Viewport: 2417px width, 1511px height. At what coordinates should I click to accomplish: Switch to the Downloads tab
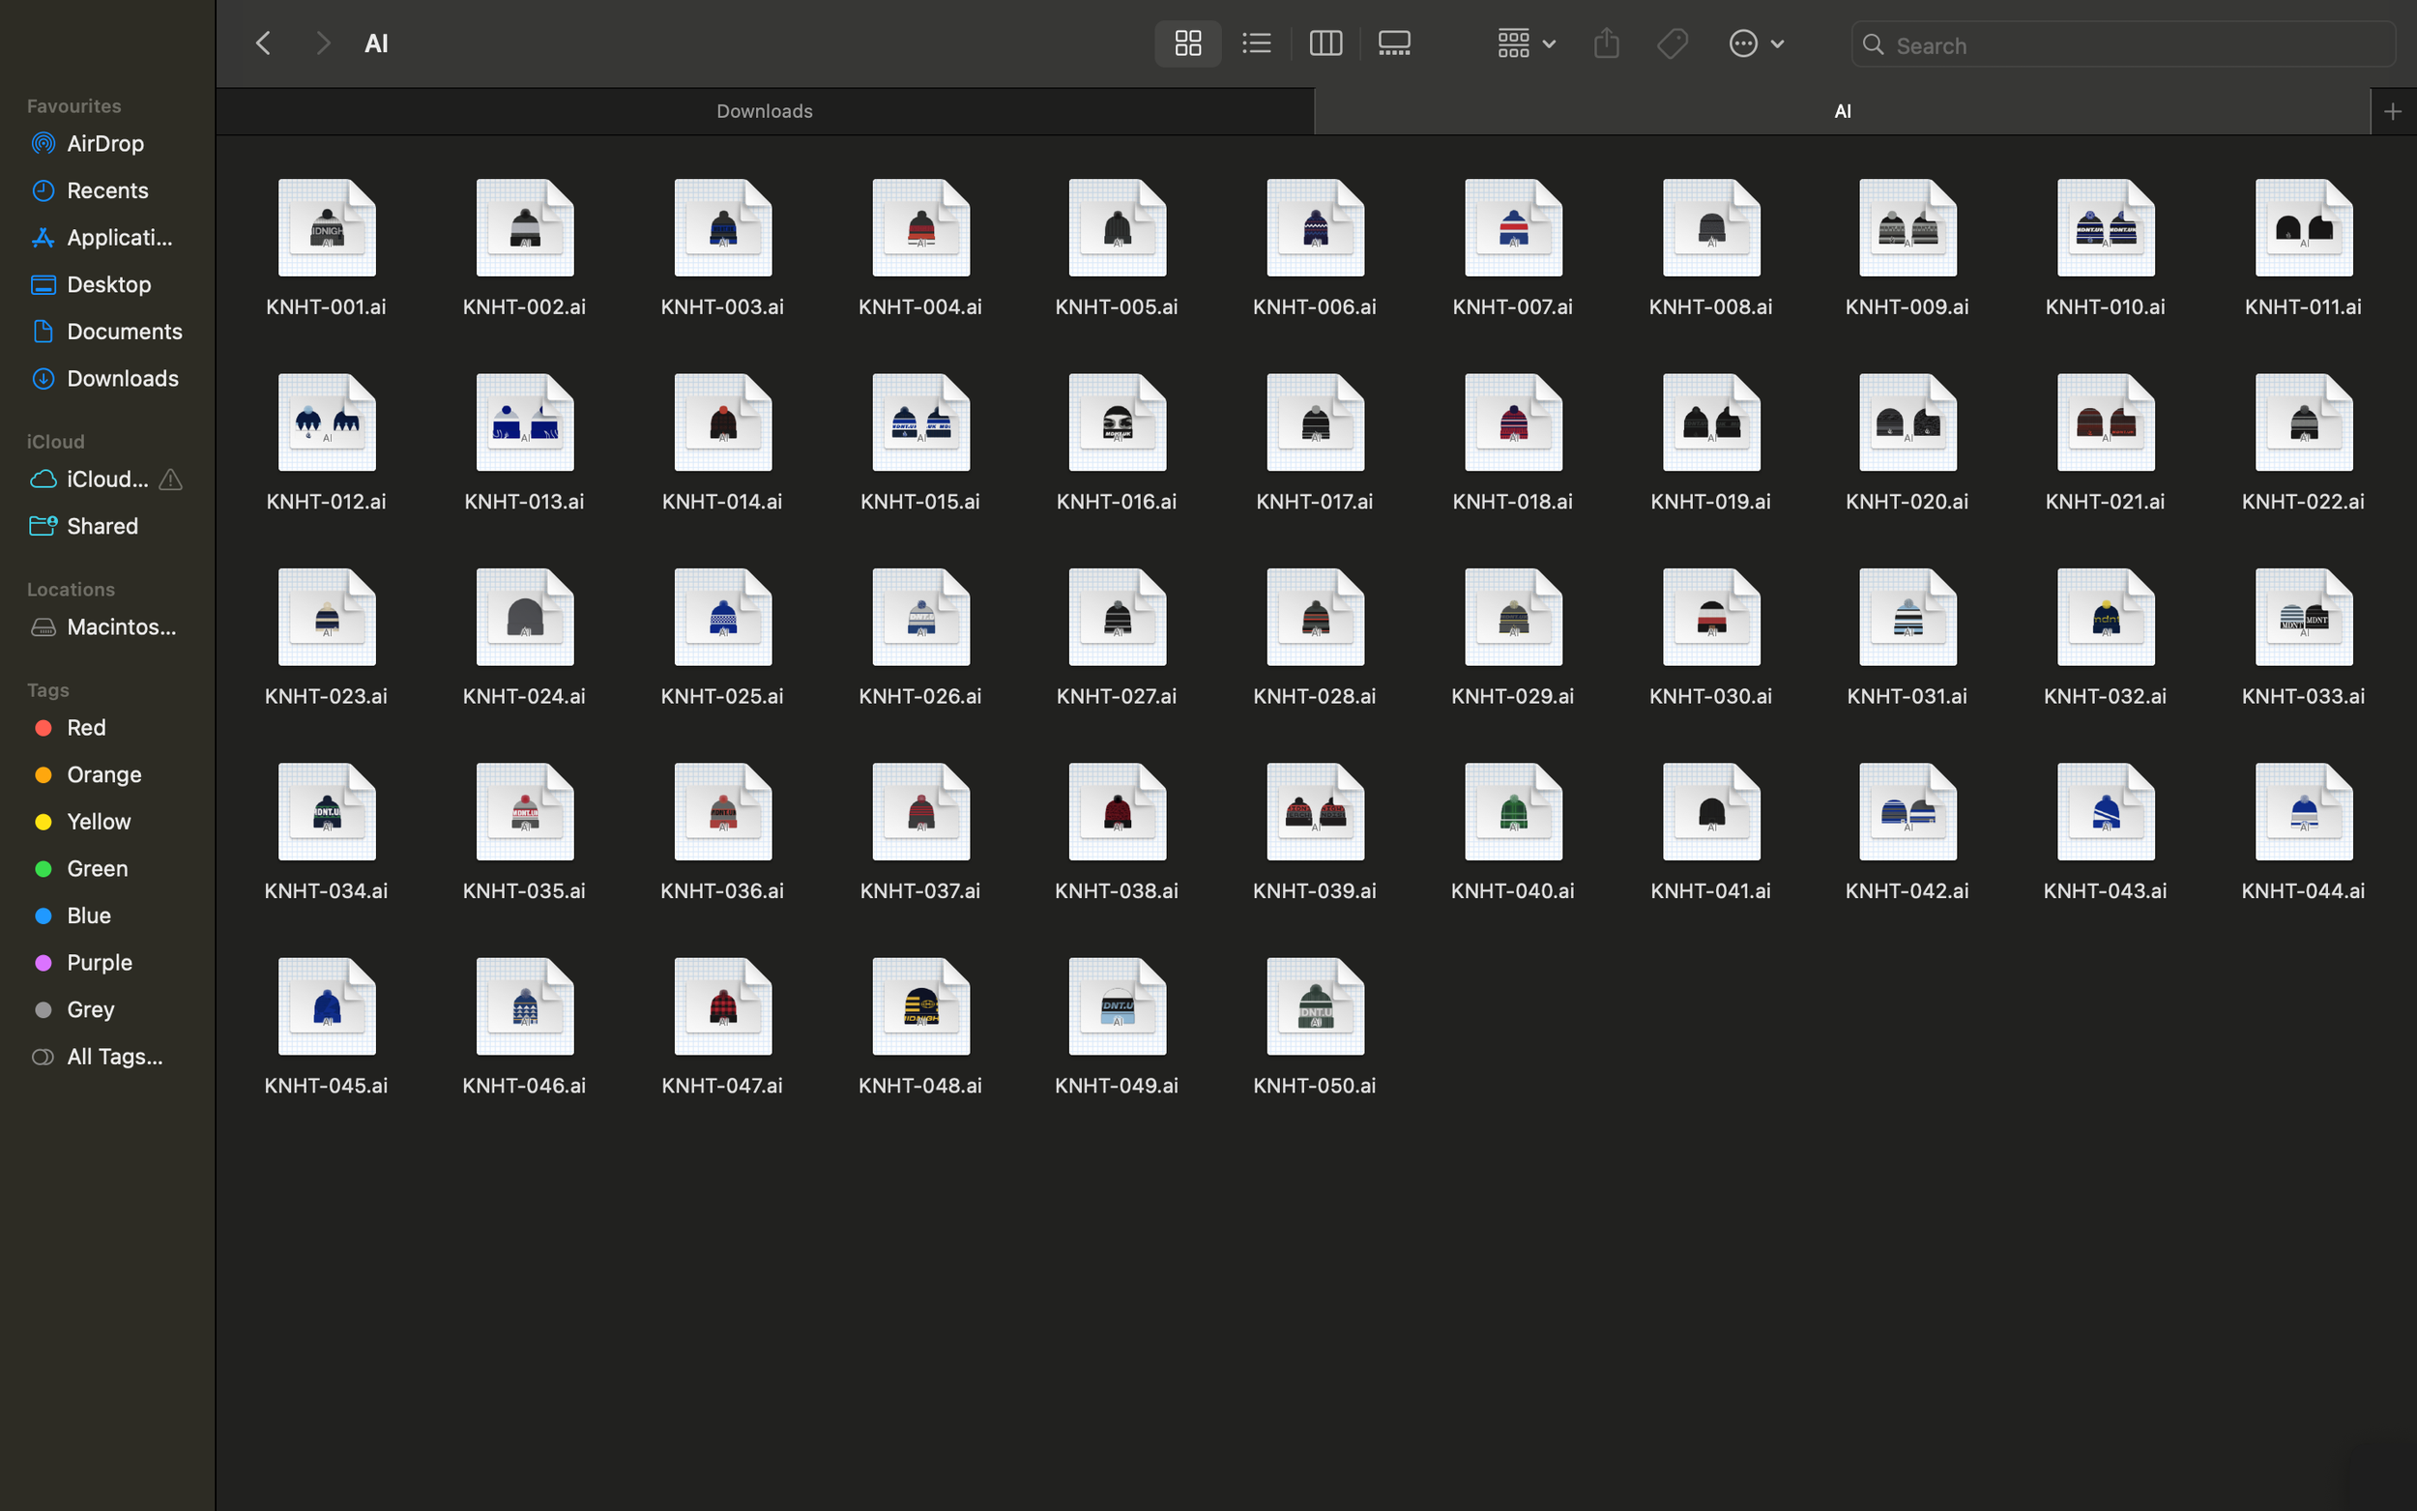point(764,110)
